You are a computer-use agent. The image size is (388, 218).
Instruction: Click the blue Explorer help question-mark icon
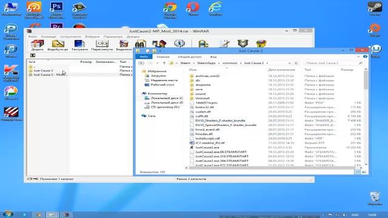[365, 56]
